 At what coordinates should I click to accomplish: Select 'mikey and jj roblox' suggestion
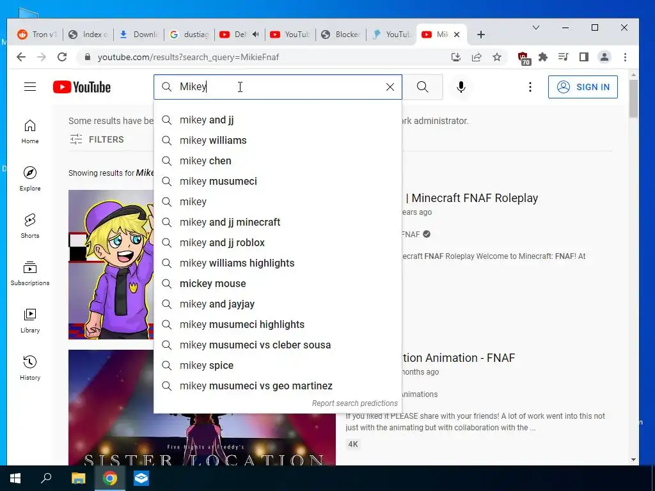[x=278, y=242]
